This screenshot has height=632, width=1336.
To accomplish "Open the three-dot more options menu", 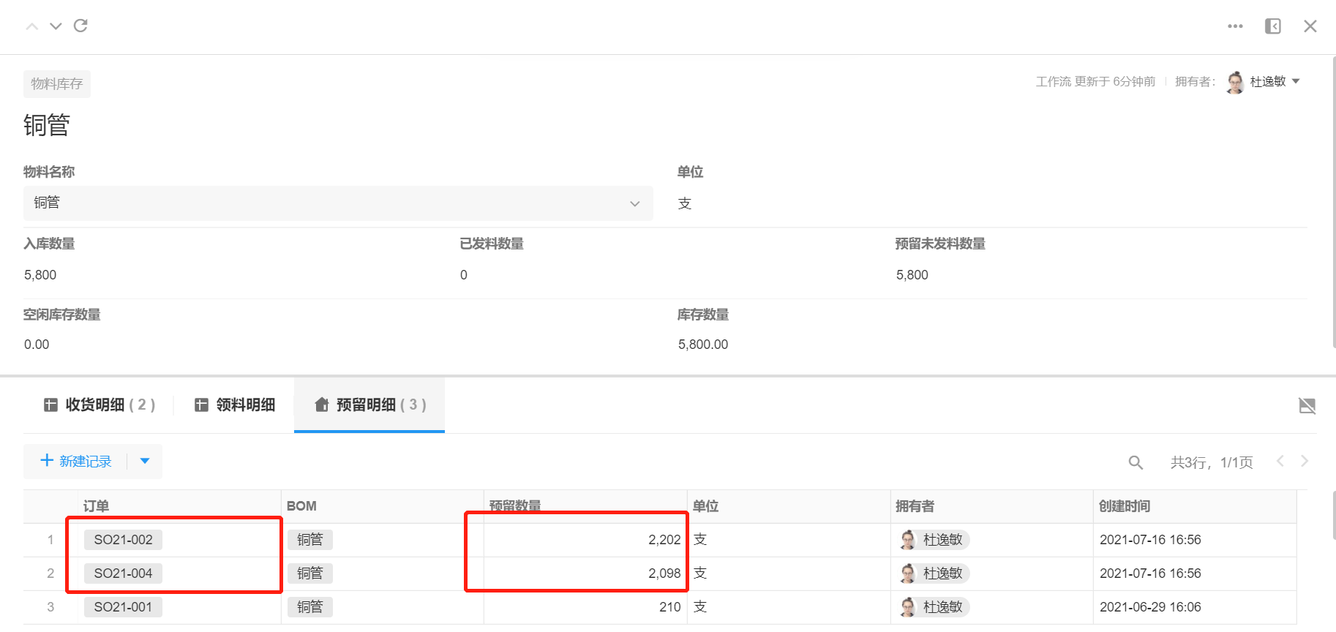I will (x=1235, y=26).
